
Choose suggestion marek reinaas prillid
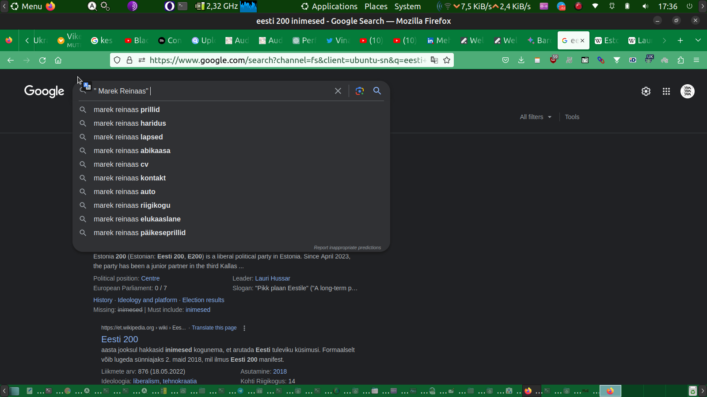click(x=231, y=109)
